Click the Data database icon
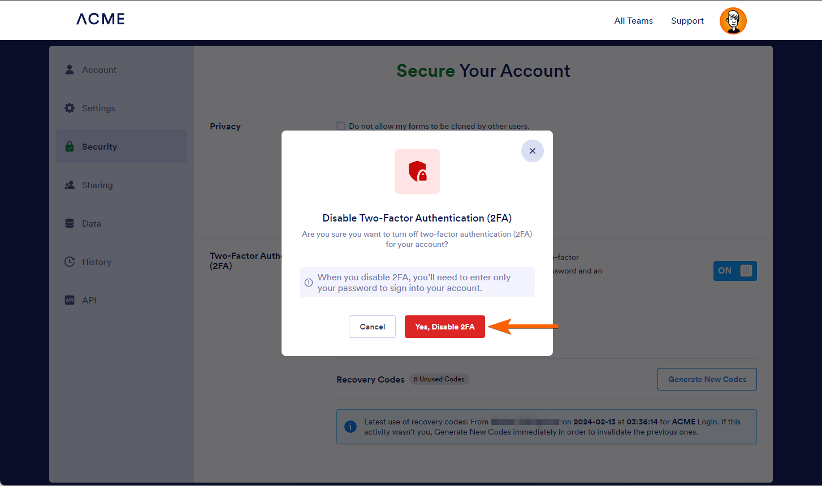 tap(70, 223)
